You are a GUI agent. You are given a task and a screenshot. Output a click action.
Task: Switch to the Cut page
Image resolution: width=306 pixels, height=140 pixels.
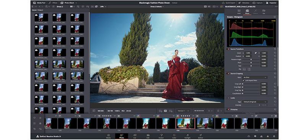[135, 136]
